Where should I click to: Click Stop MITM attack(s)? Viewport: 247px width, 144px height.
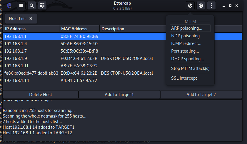190,68
